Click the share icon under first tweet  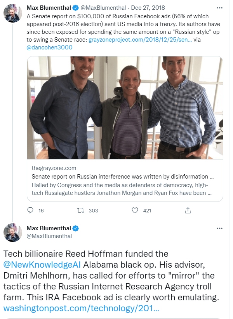click(188, 210)
